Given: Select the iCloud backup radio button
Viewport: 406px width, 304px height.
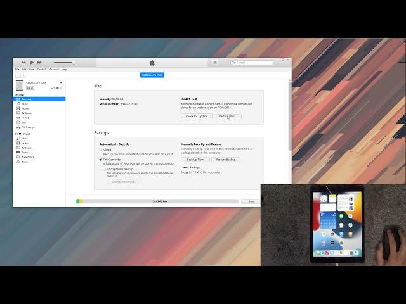Looking at the screenshot, I should [x=101, y=150].
